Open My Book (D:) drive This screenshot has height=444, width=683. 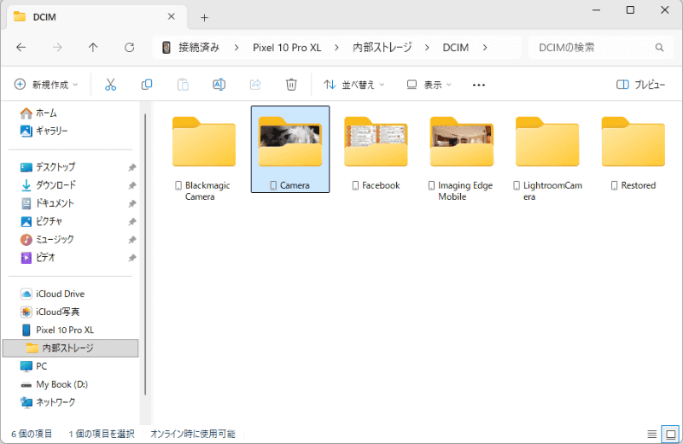point(54,384)
